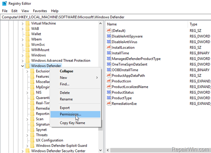The height and width of the screenshot is (153, 211).
Task: Select Find... in the context menu
Action: pyautogui.click(x=75, y=84)
